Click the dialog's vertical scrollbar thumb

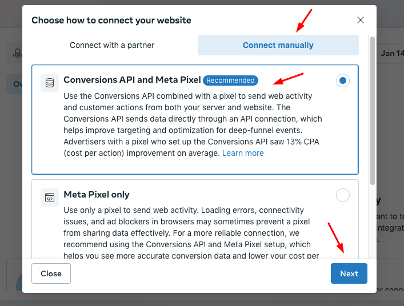(373, 111)
